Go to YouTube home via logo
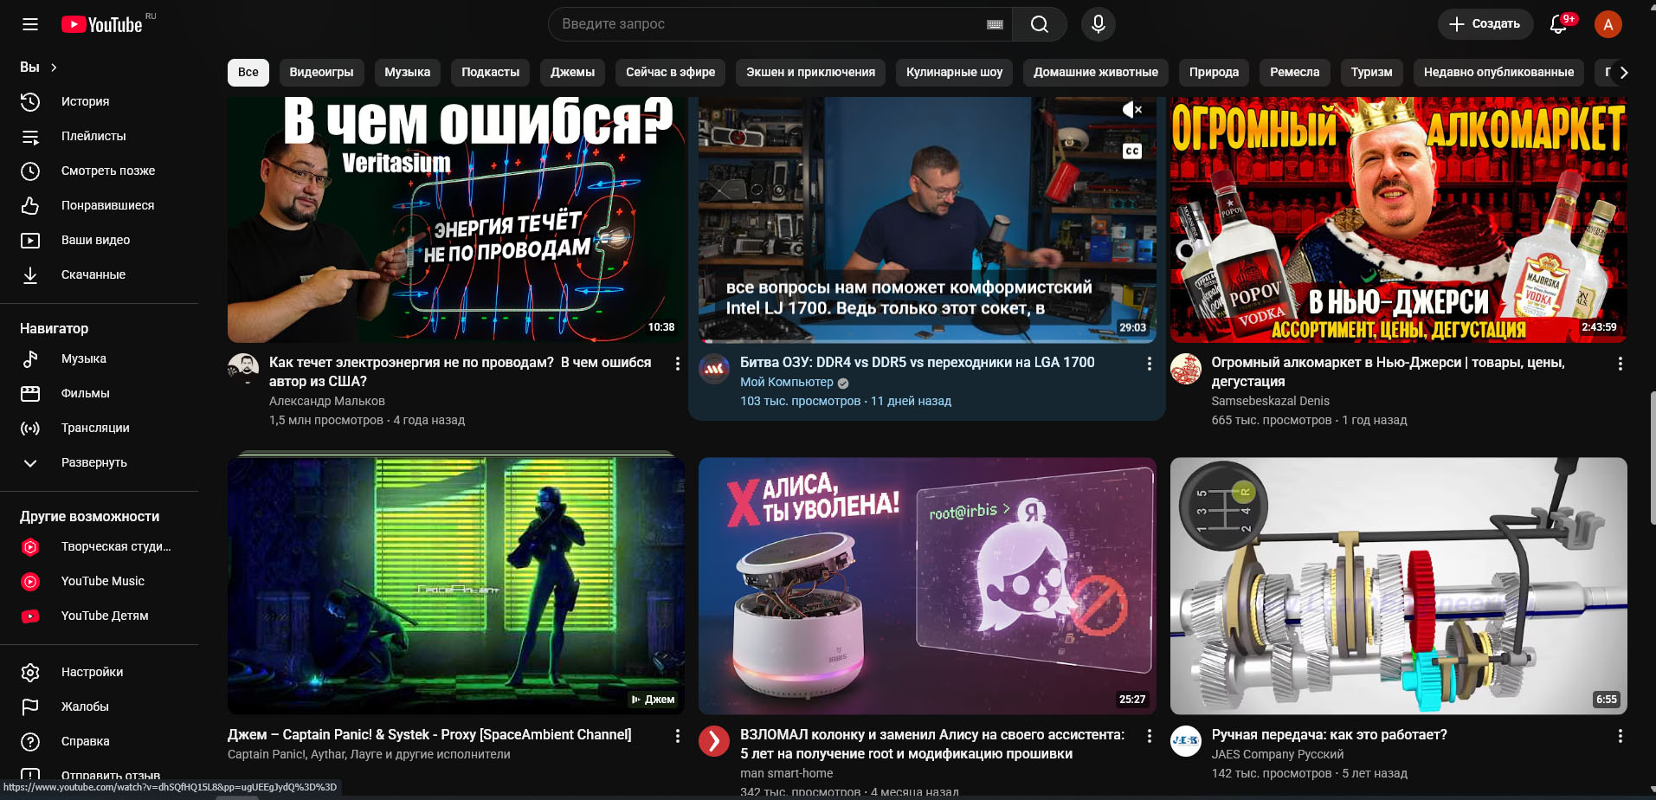 (x=102, y=24)
